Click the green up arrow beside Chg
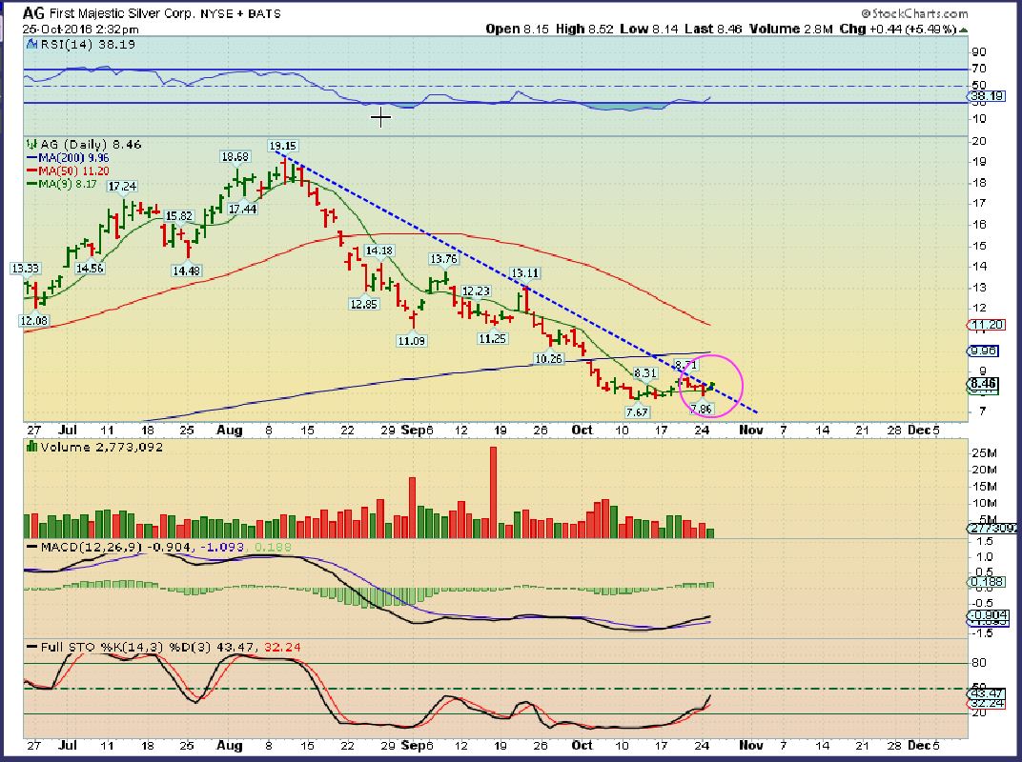Viewport: 1022px width, 762px height. pos(963,30)
